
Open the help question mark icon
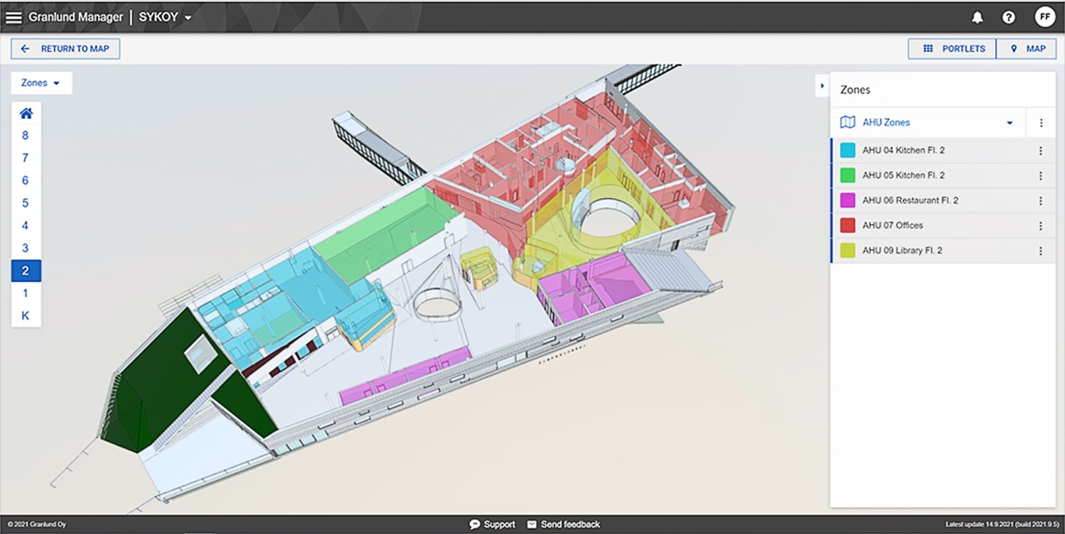1008,18
